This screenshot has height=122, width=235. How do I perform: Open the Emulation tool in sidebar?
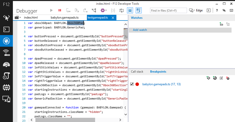[x=6, y=99]
